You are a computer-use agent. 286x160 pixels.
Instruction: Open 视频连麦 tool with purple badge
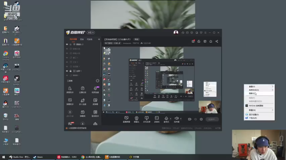pos(95,90)
